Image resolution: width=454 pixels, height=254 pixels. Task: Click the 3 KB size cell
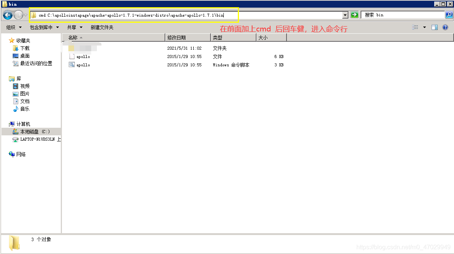click(279, 65)
